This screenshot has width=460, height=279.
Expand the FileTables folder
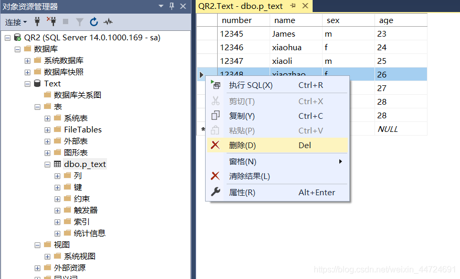click(x=48, y=130)
